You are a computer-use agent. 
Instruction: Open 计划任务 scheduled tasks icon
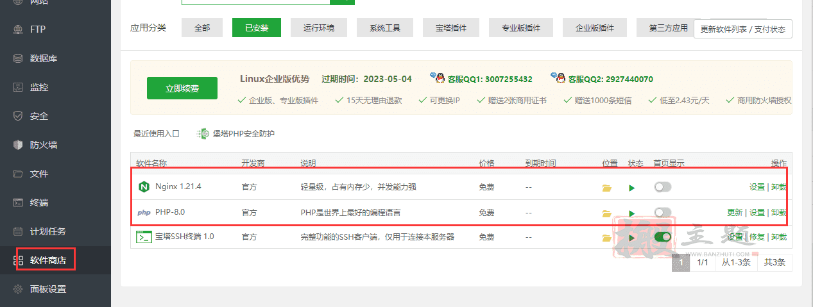pyautogui.click(x=19, y=231)
